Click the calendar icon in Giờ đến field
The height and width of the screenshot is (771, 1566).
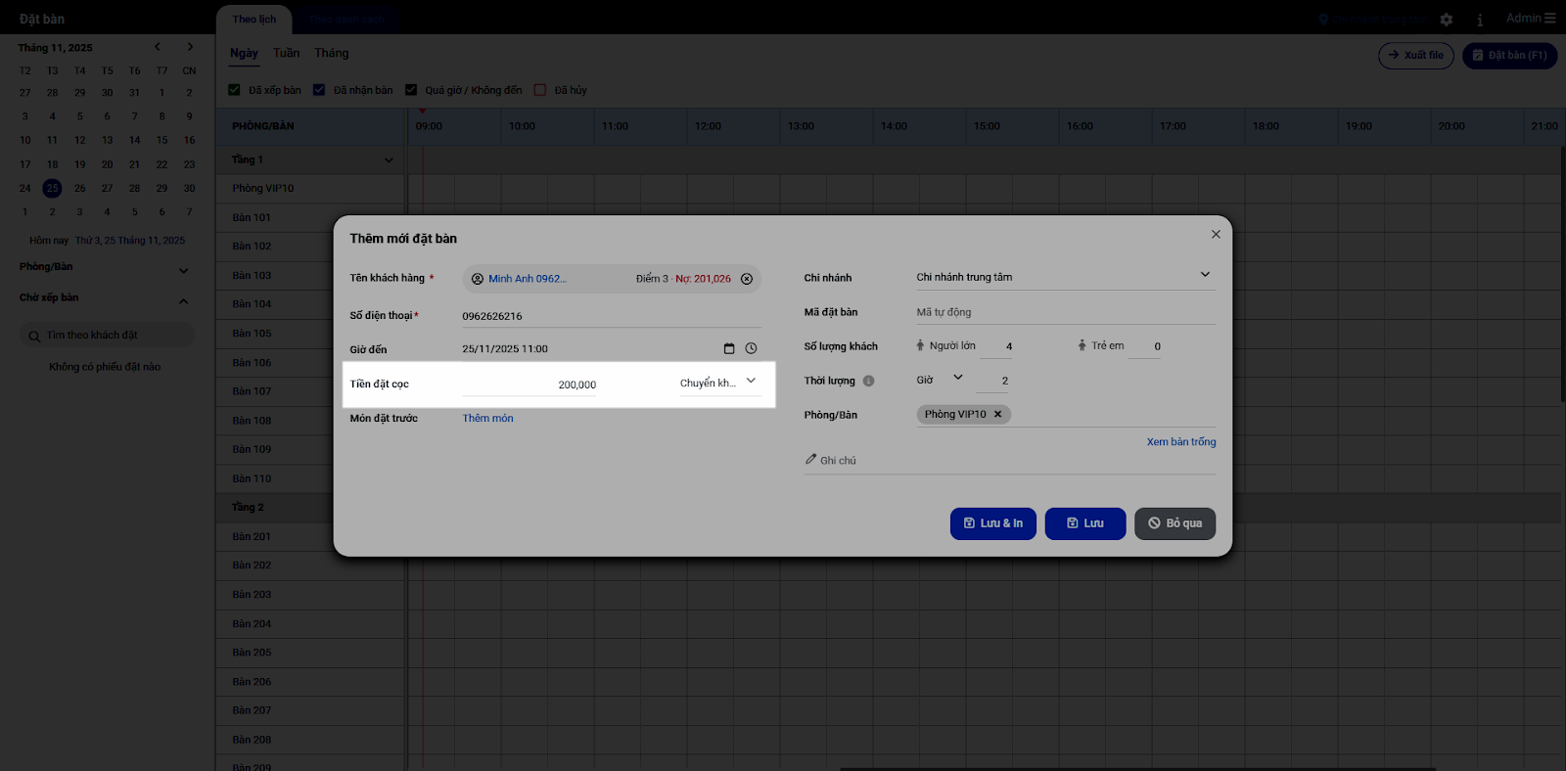[x=728, y=349]
